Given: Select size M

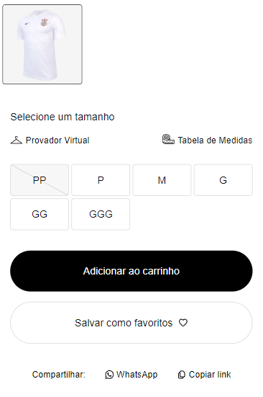Looking at the screenshot, I should [x=162, y=180].
